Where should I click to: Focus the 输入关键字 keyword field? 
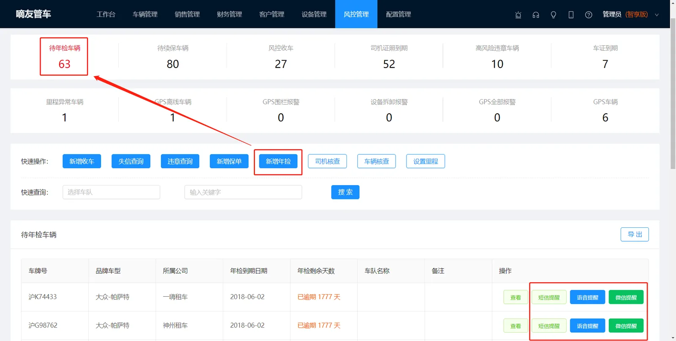243,192
